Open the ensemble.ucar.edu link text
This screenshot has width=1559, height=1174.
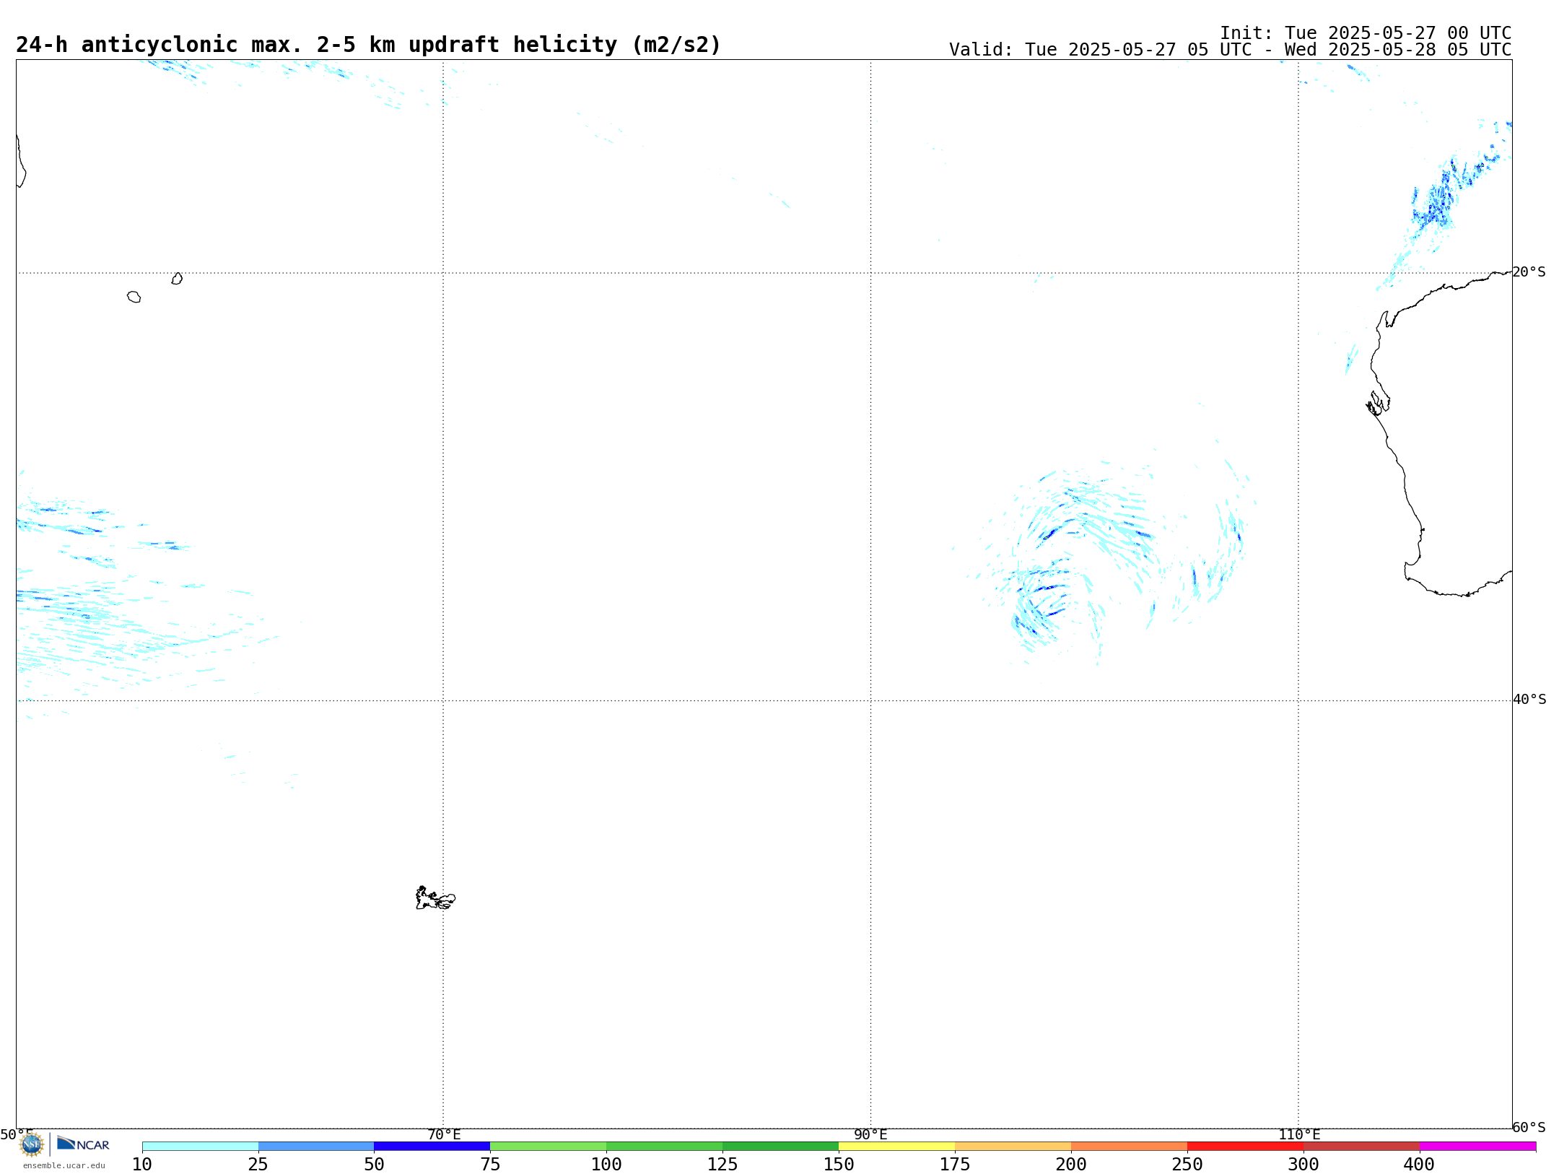[x=64, y=1165]
